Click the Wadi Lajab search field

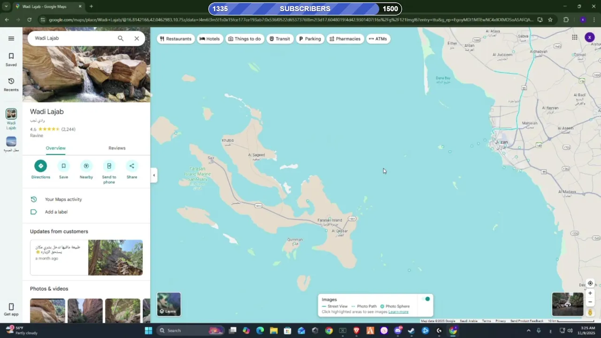[x=73, y=38]
